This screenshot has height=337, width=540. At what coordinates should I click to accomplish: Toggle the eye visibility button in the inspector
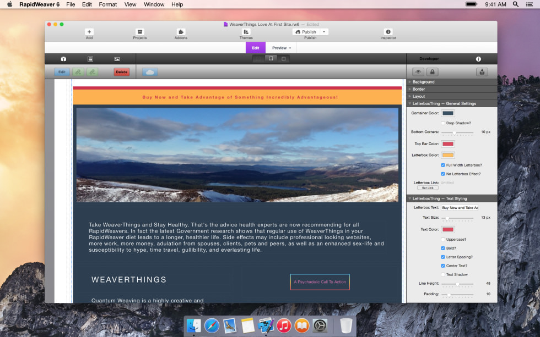(x=418, y=72)
